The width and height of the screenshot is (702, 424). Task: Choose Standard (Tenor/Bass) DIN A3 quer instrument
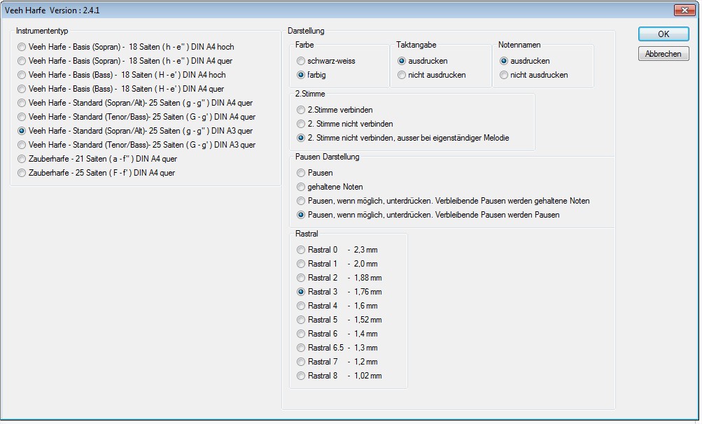pos(22,145)
